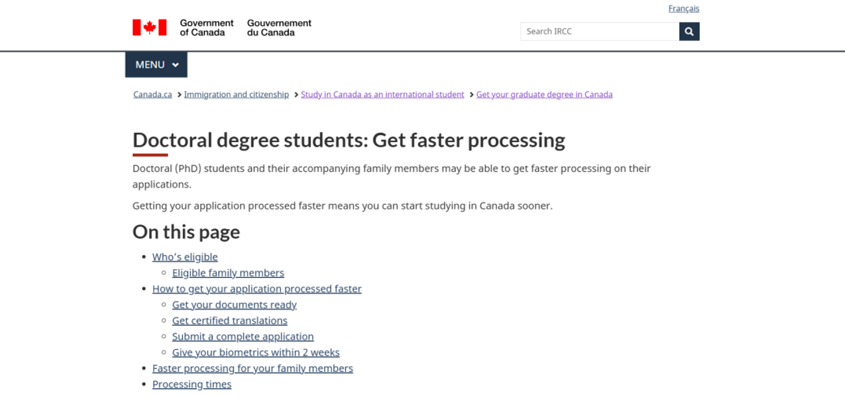Open Get your graduate degree breadcrumb
The height and width of the screenshot is (397, 845).
[544, 95]
